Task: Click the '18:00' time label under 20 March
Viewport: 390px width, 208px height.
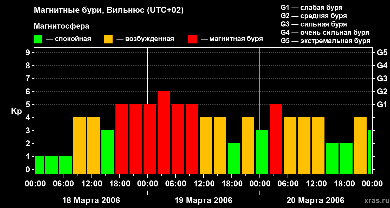Action: coord(344,184)
